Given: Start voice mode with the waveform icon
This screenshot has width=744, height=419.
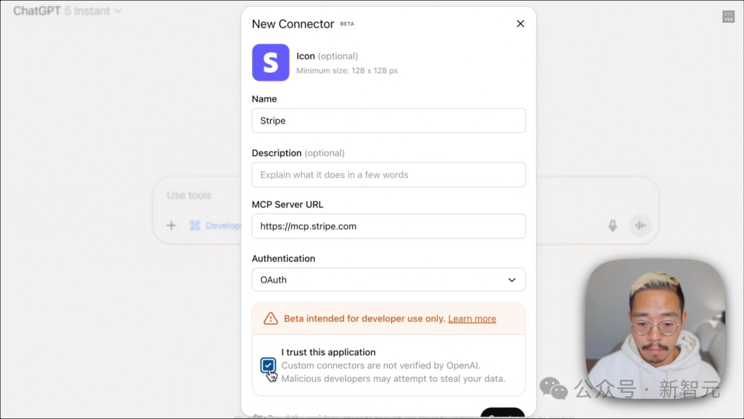Looking at the screenshot, I should click(x=640, y=225).
